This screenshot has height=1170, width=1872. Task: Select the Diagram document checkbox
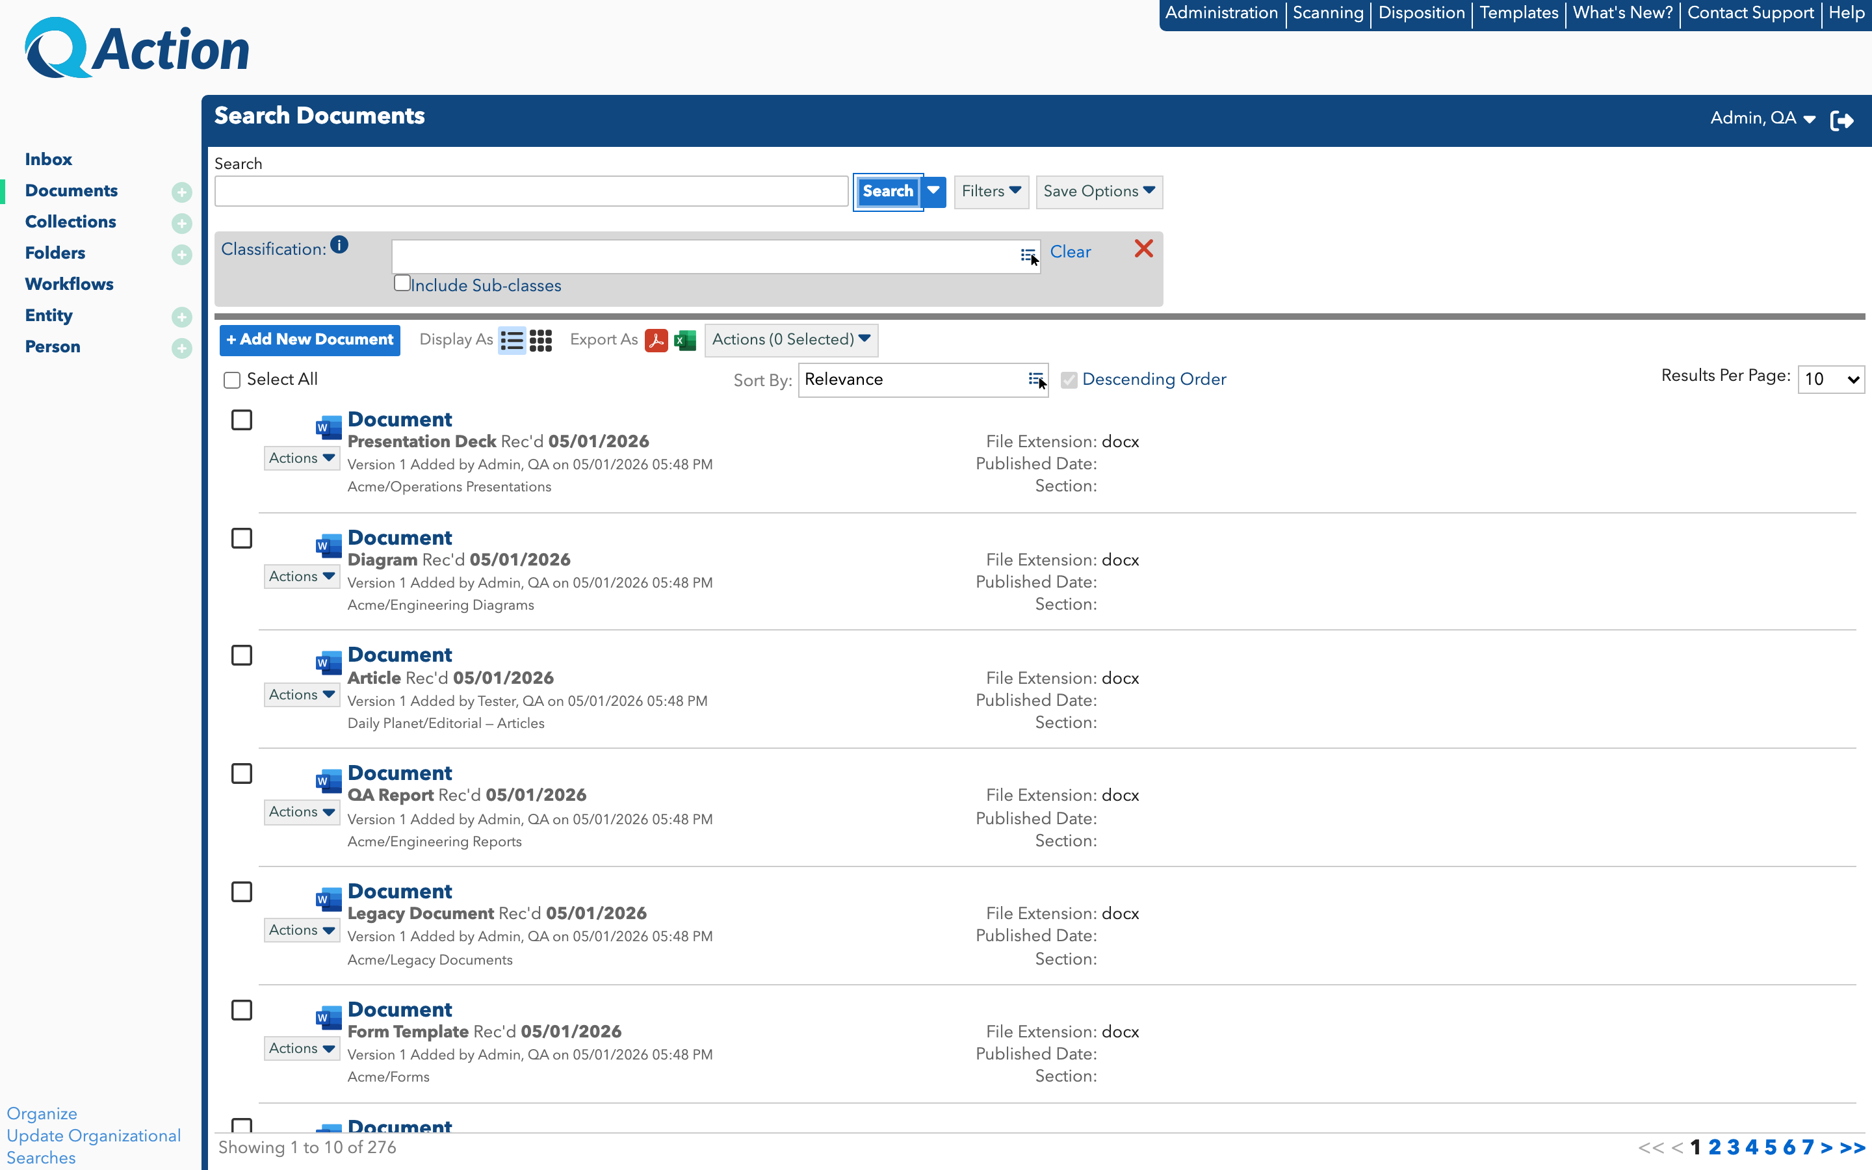242,539
